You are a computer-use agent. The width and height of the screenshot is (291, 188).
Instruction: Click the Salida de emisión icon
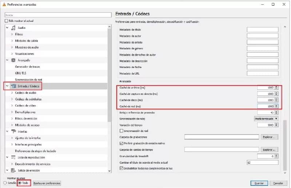[x=13, y=171]
